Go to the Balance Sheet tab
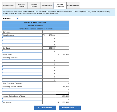 [x=73, y=5]
